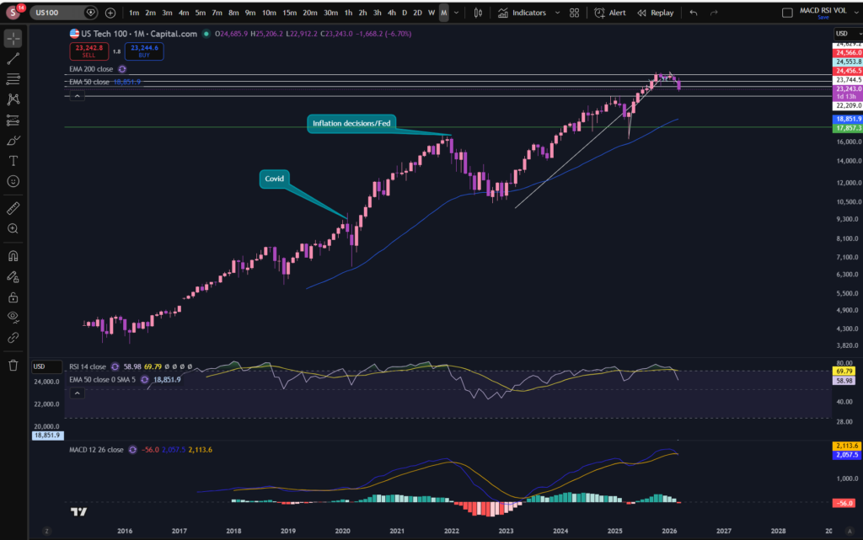
Task: Add a compare symbol with the plus icon
Action: tap(110, 13)
